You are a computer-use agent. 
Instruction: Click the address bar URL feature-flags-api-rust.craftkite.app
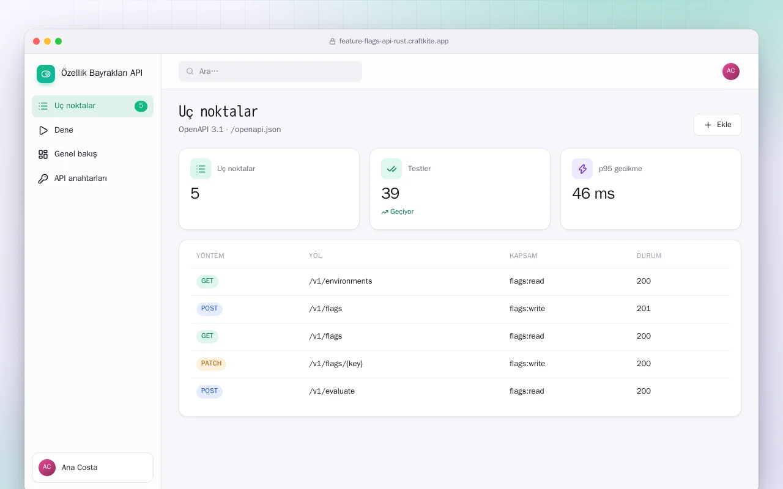tap(394, 42)
